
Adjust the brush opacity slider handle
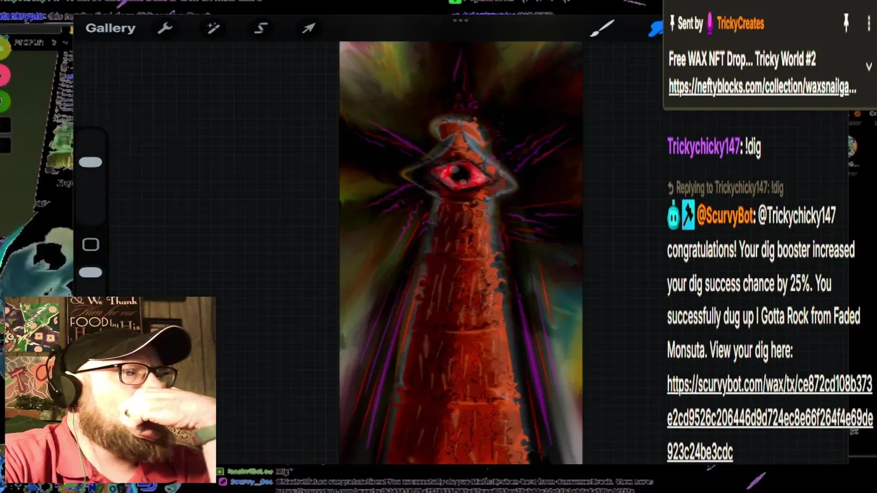pos(90,273)
